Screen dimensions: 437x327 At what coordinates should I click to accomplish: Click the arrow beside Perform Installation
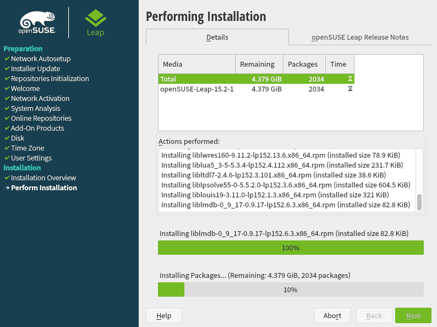click(x=7, y=188)
